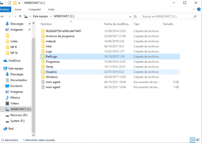Open Descargas under Este equipo

tap(17, 74)
